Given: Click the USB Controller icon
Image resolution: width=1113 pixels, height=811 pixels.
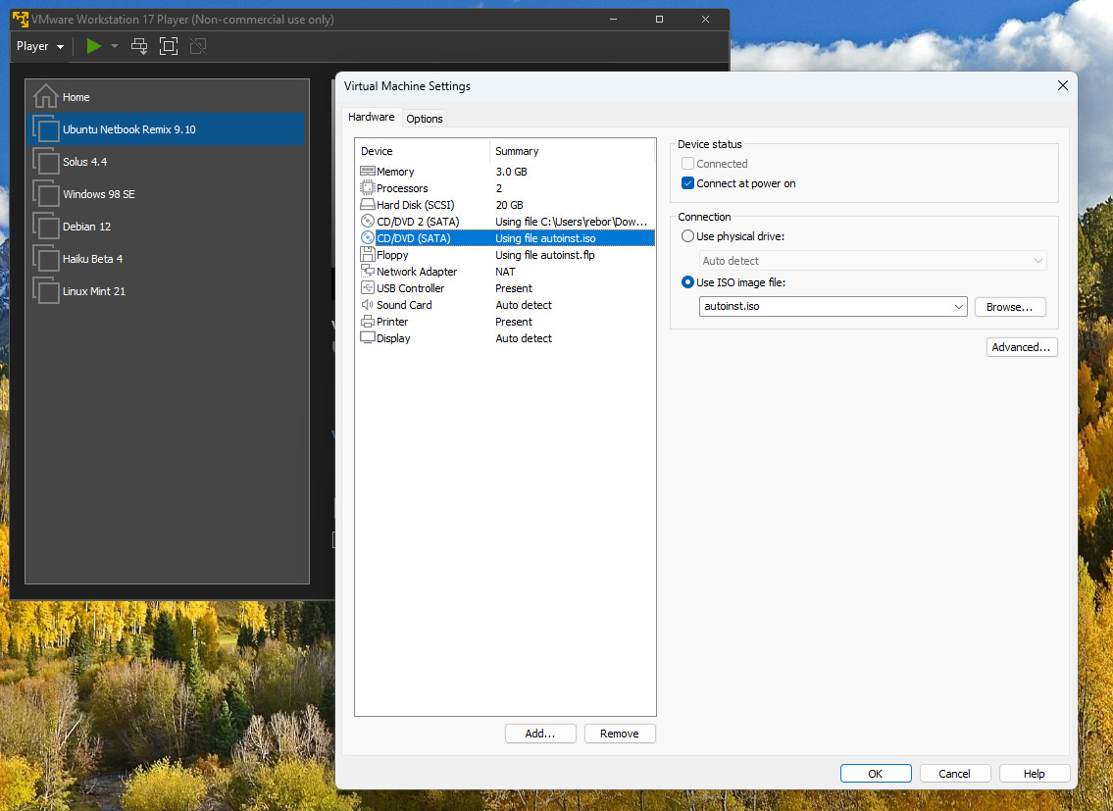Looking at the screenshot, I should coord(367,287).
